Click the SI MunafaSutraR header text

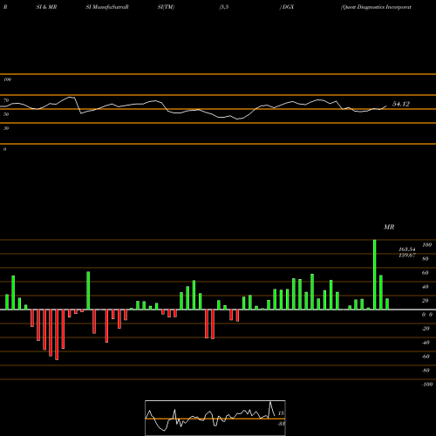point(107,7)
